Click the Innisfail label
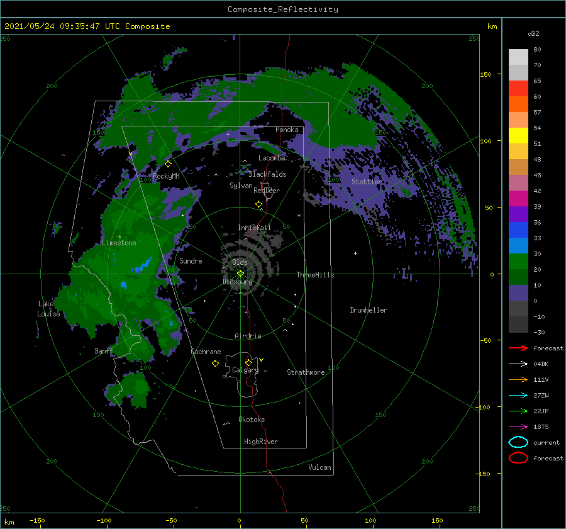The width and height of the screenshot is (566, 529). (254, 228)
